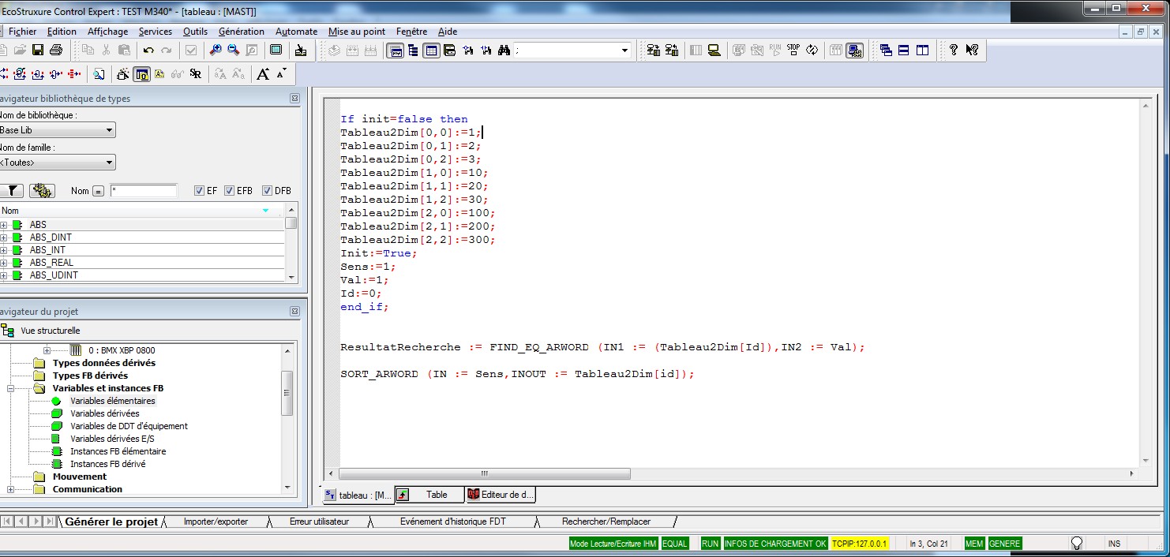Click the question mark help icon
The image size is (1170, 557).
954,50
